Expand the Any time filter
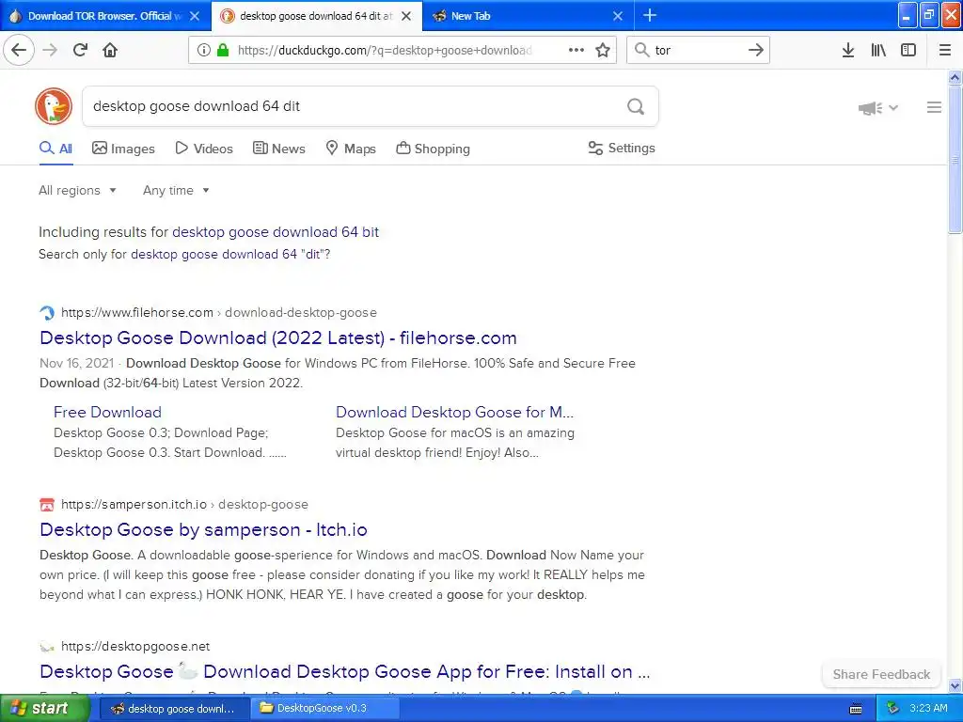Viewport: 963px width, 722px height. pos(176,190)
